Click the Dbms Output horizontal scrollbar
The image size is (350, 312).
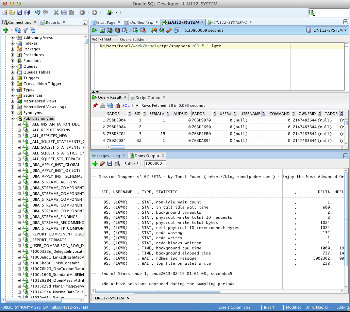pos(158,291)
